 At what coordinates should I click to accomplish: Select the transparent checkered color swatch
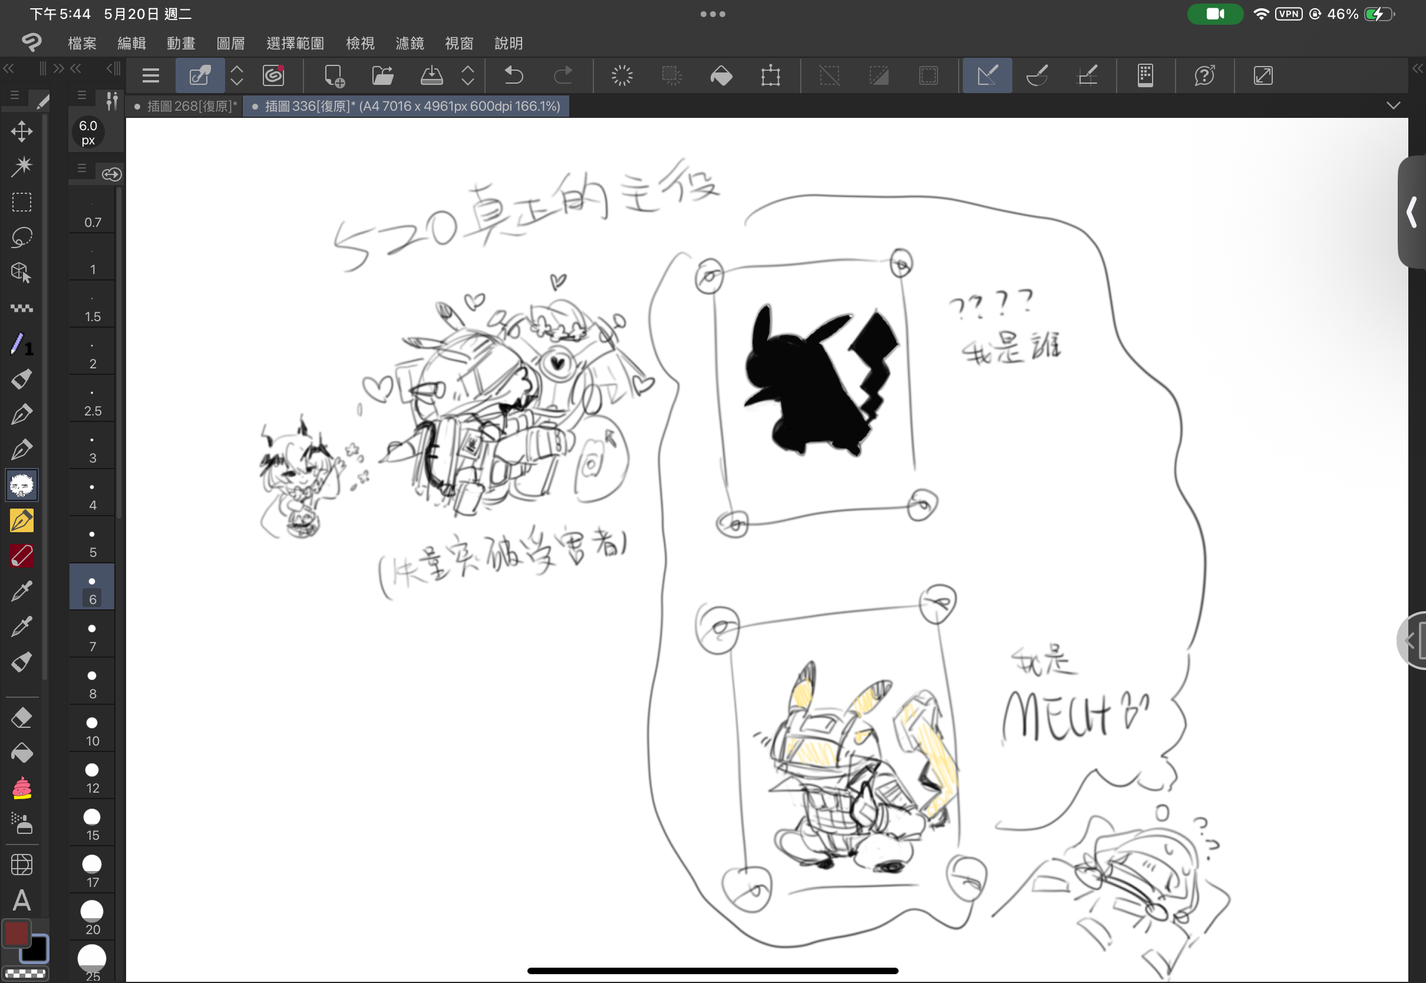(25, 974)
